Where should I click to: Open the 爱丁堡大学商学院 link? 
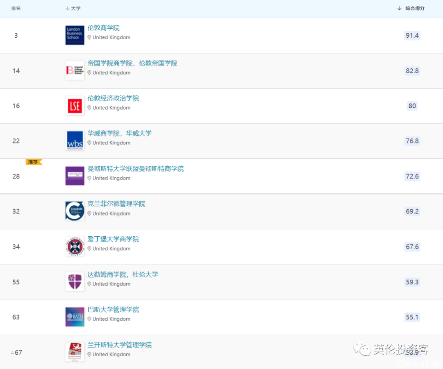tap(113, 239)
